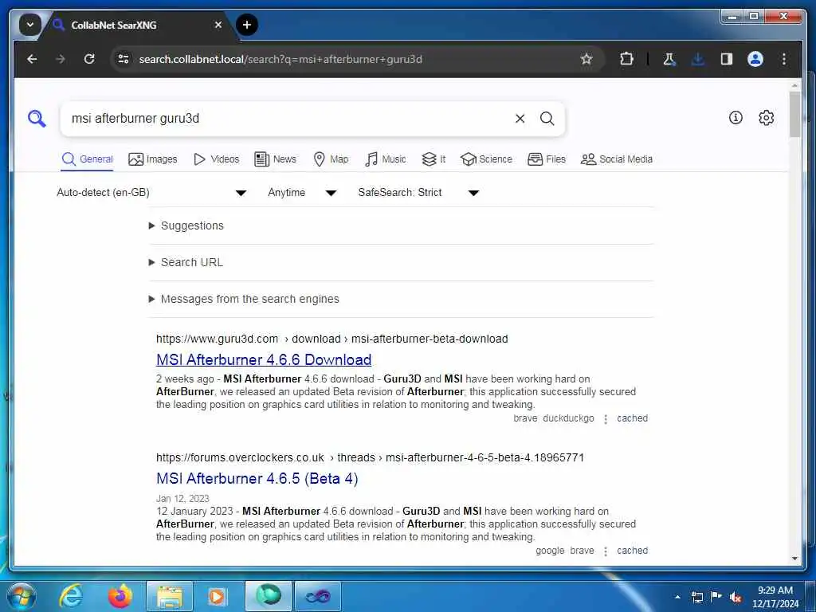This screenshot has width=816, height=612.
Task: Open the Chrome Labs flask icon
Action: [x=669, y=59]
